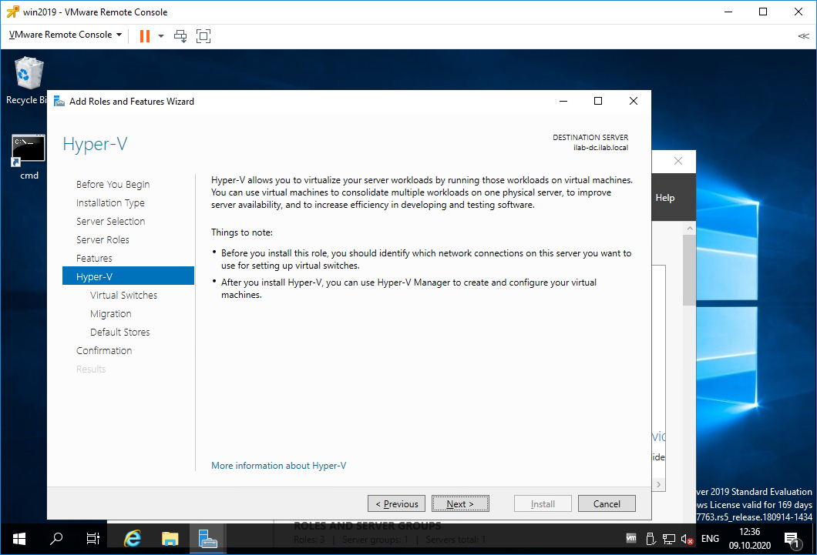
Task: Open the clock and date flyout
Action: 749,538
